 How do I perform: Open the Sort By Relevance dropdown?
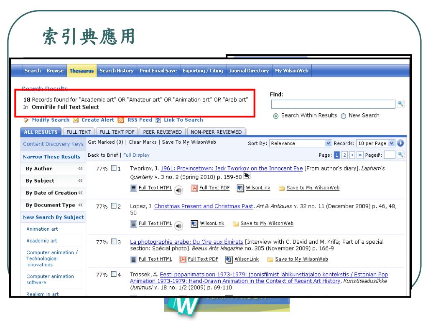coord(300,143)
